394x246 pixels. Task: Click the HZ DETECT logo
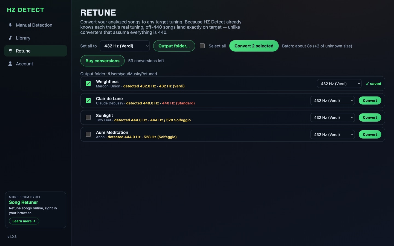25,10
